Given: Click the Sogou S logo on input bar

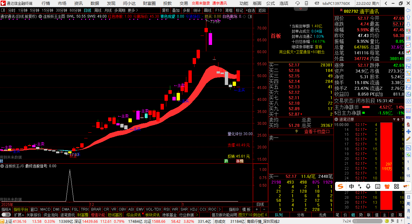Looking at the screenshot, I should click(x=341, y=186).
